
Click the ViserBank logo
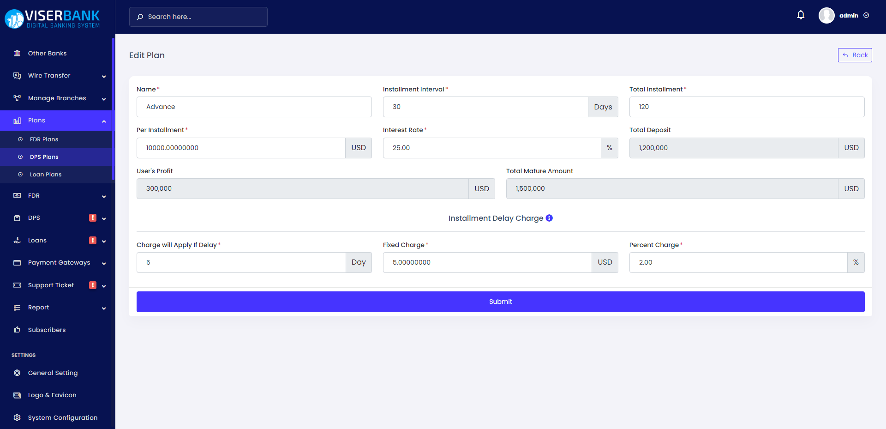[52, 19]
